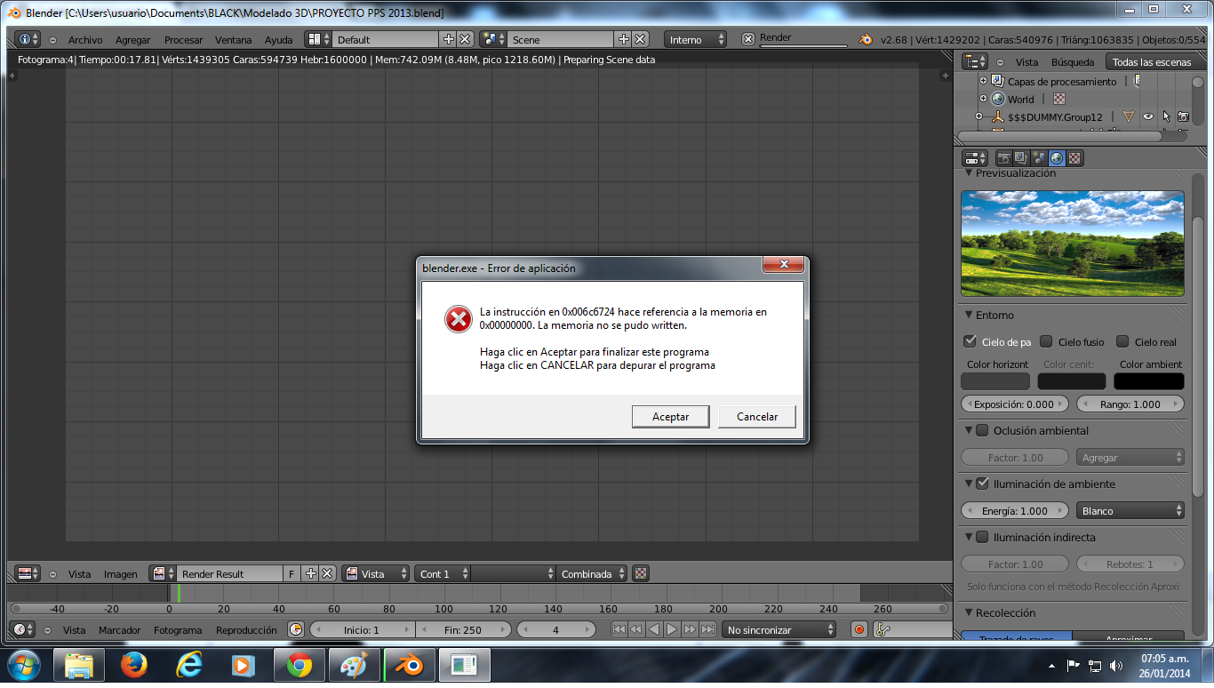Open the Agregar menu
The image size is (1214, 688).
coord(133,40)
